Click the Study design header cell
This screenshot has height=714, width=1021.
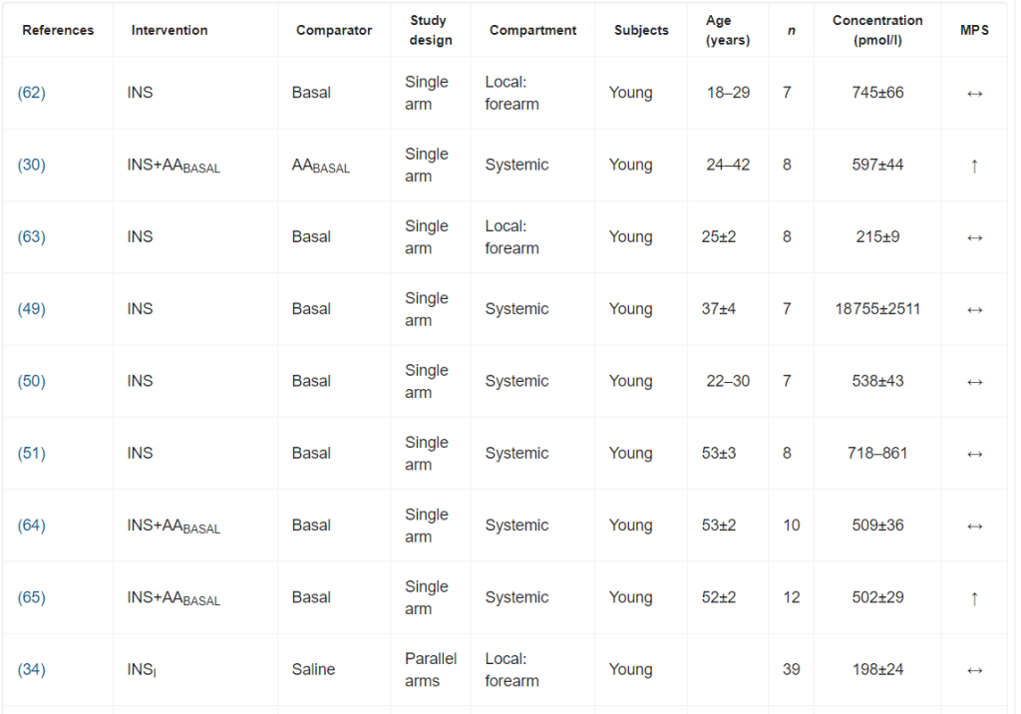(431, 30)
